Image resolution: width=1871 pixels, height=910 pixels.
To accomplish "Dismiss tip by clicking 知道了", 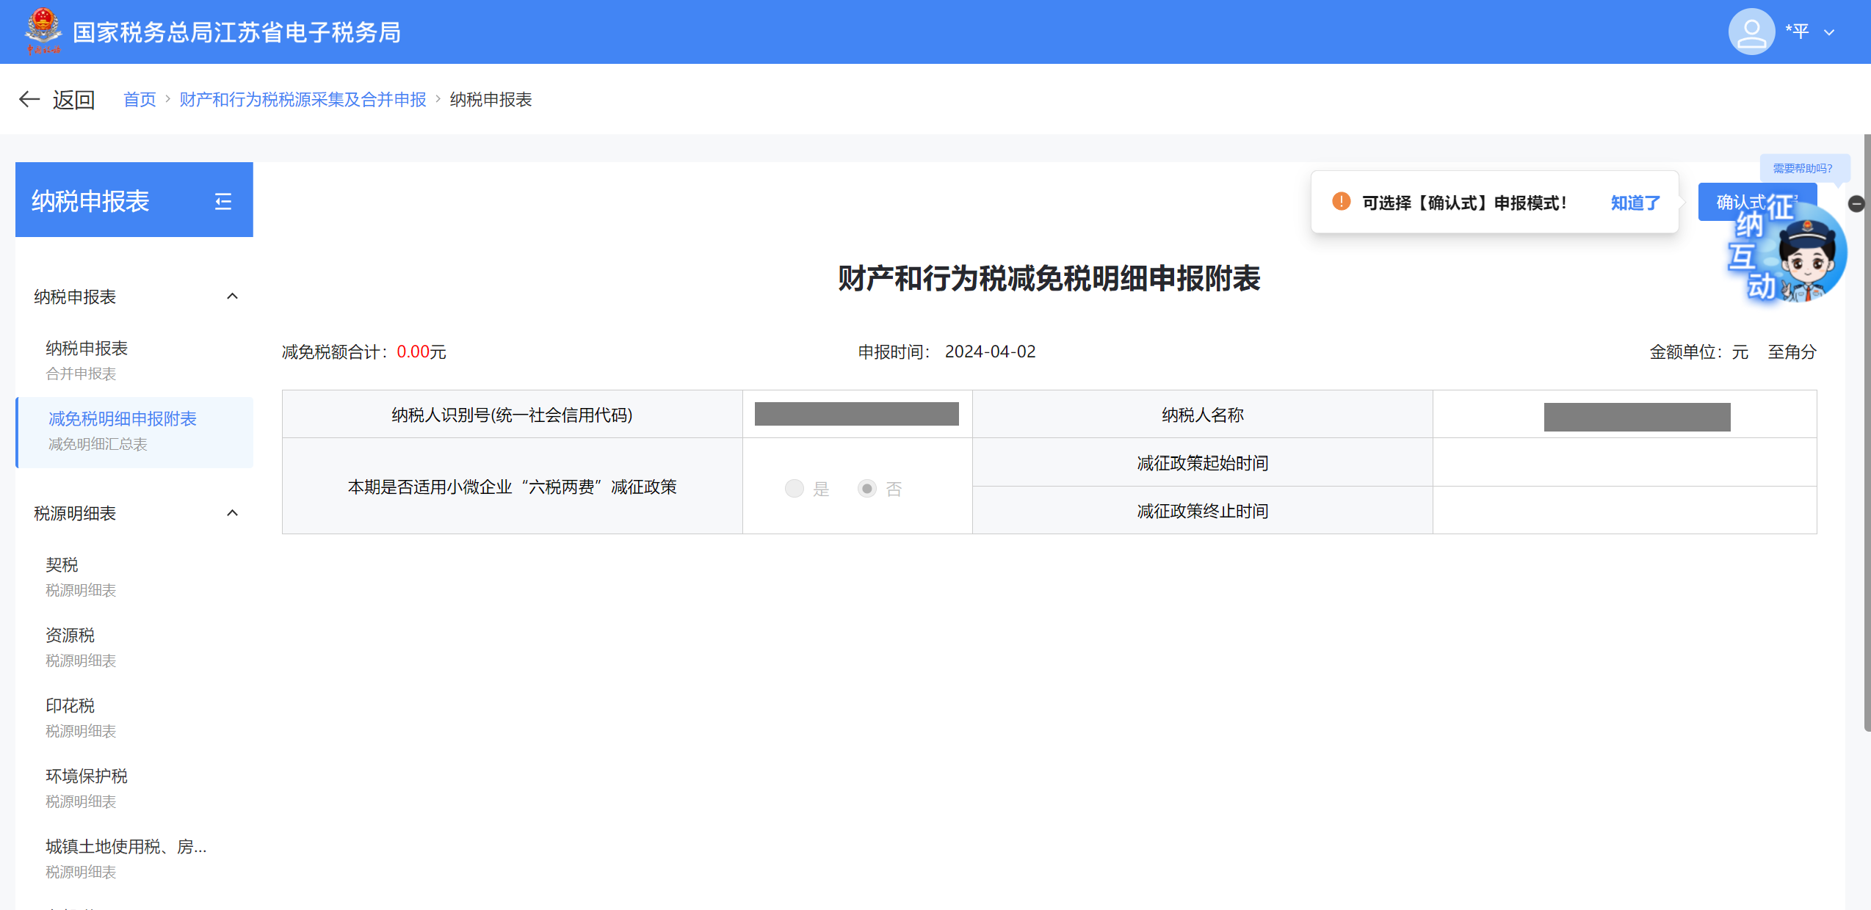I will tap(1635, 203).
